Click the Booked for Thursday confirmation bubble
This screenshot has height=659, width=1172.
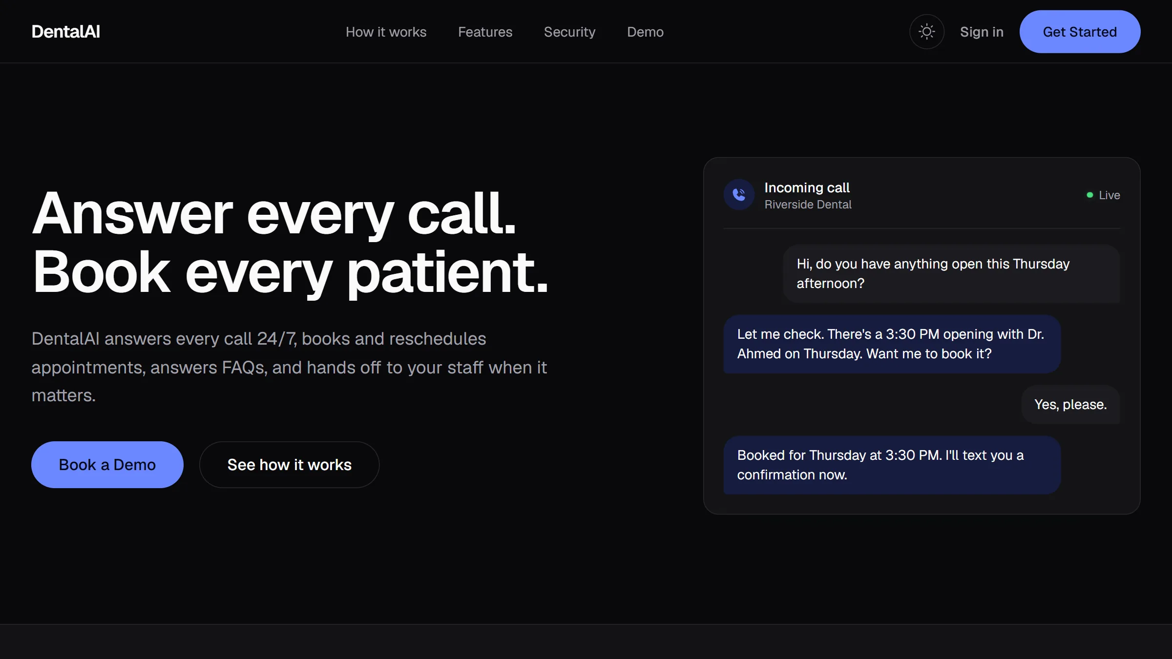(892, 465)
